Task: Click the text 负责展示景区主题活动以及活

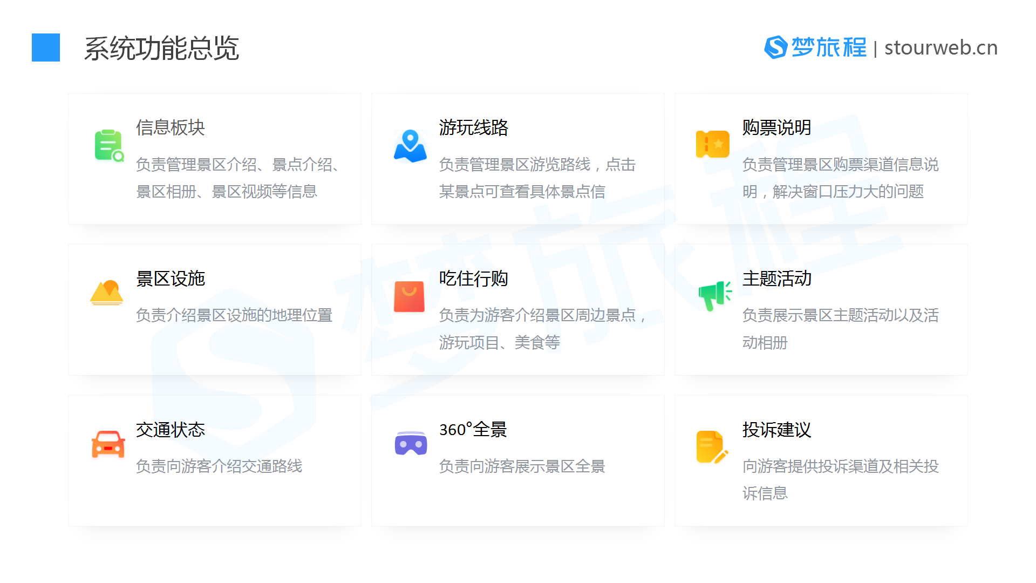Action: click(841, 315)
